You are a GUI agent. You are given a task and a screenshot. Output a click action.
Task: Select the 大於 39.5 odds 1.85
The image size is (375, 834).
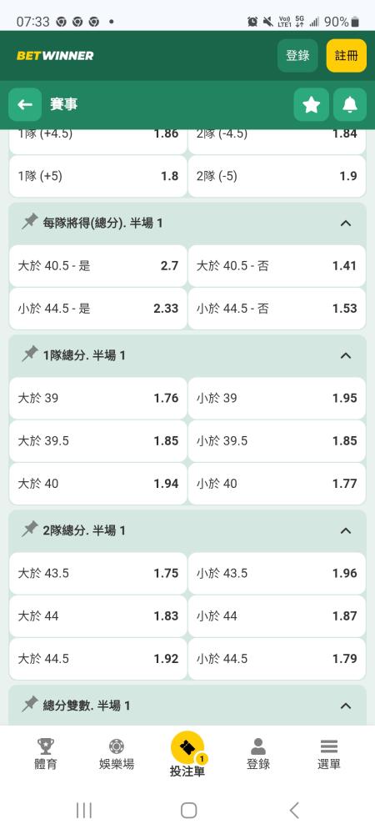(x=98, y=441)
